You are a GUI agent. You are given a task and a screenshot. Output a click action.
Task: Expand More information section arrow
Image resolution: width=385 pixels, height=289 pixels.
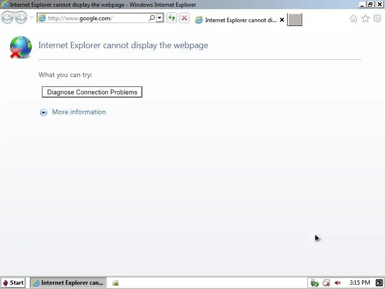(x=43, y=112)
